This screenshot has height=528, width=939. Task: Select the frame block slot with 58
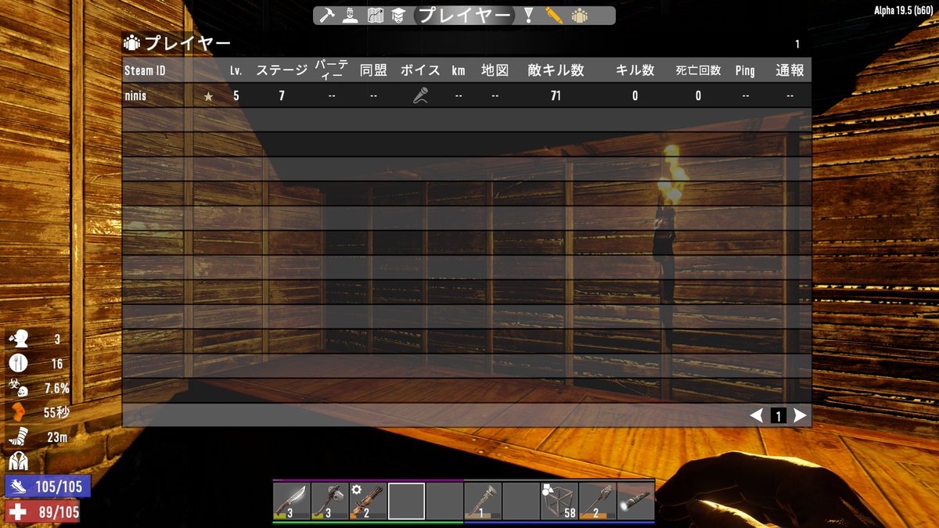(559, 501)
